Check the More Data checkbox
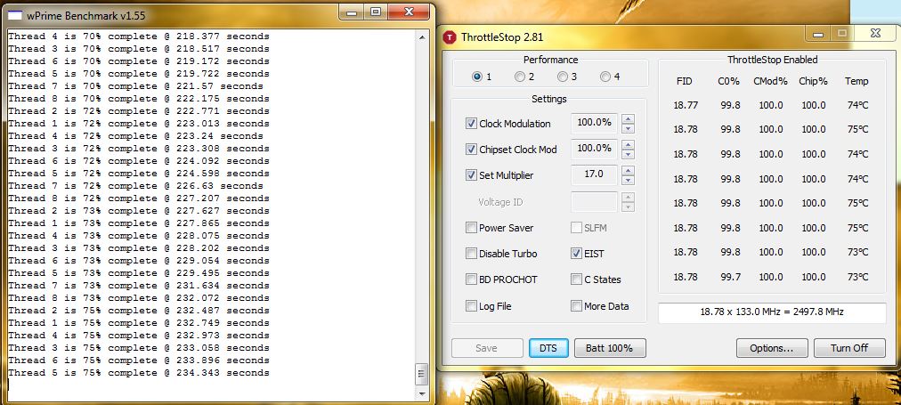Image resolution: width=901 pixels, height=405 pixels. [x=576, y=306]
